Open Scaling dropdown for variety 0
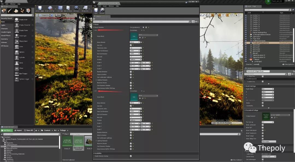Screen dimensions: 295x162 136,60
